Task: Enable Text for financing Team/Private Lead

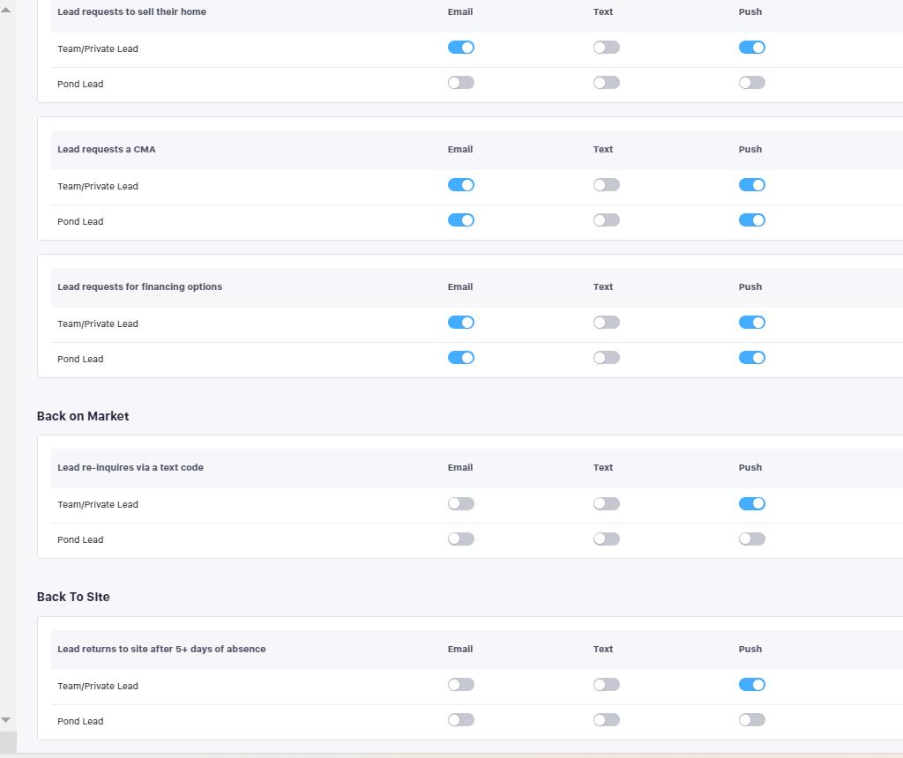Action: (x=607, y=323)
